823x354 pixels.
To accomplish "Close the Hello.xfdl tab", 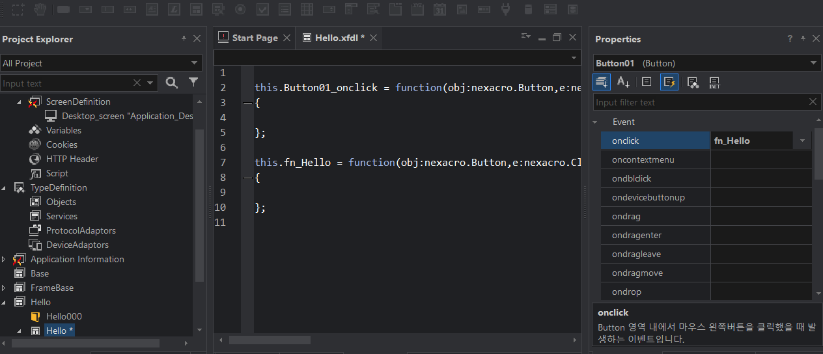I will coord(374,38).
